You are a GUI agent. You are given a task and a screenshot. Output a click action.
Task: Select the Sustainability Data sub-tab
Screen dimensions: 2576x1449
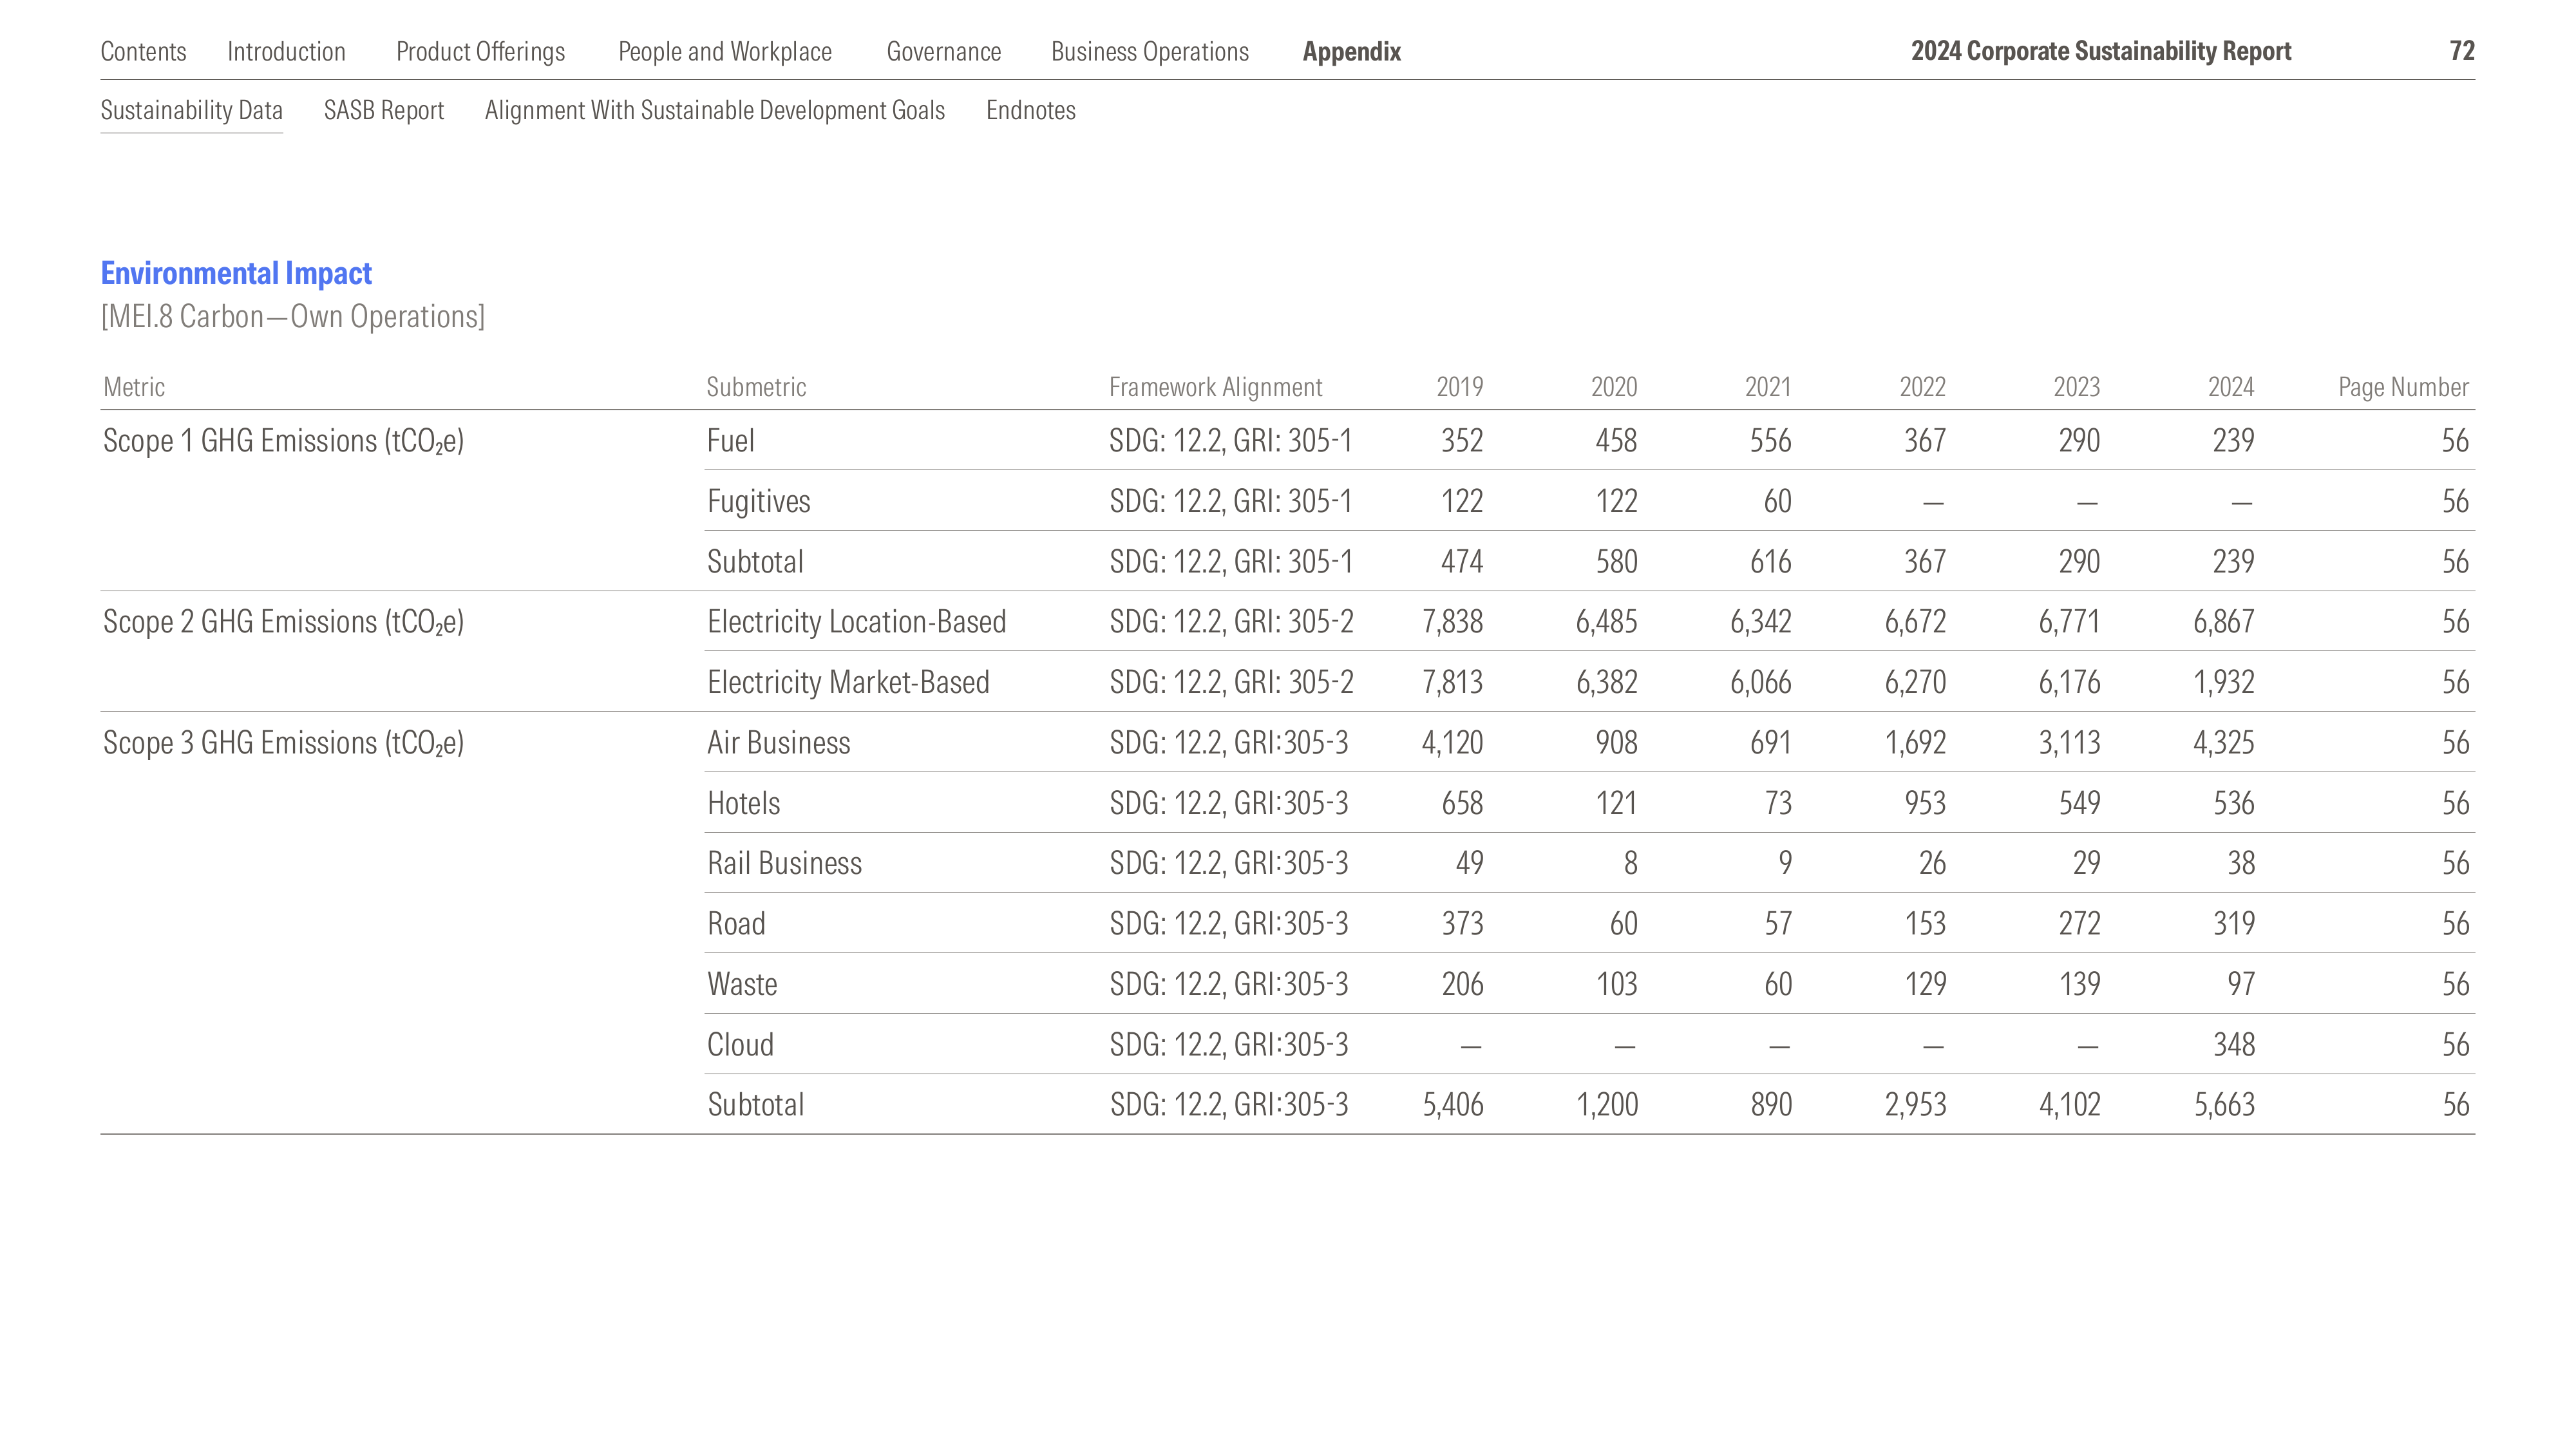[192, 110]
